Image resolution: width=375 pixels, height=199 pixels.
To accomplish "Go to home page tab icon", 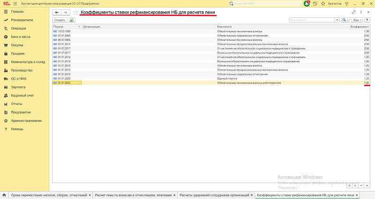I will [4, 195].
